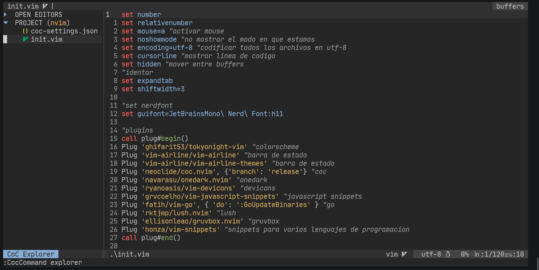Click the buffers label in the tabline
Viewport: 539px width, 270px height.
coord(510,6)
